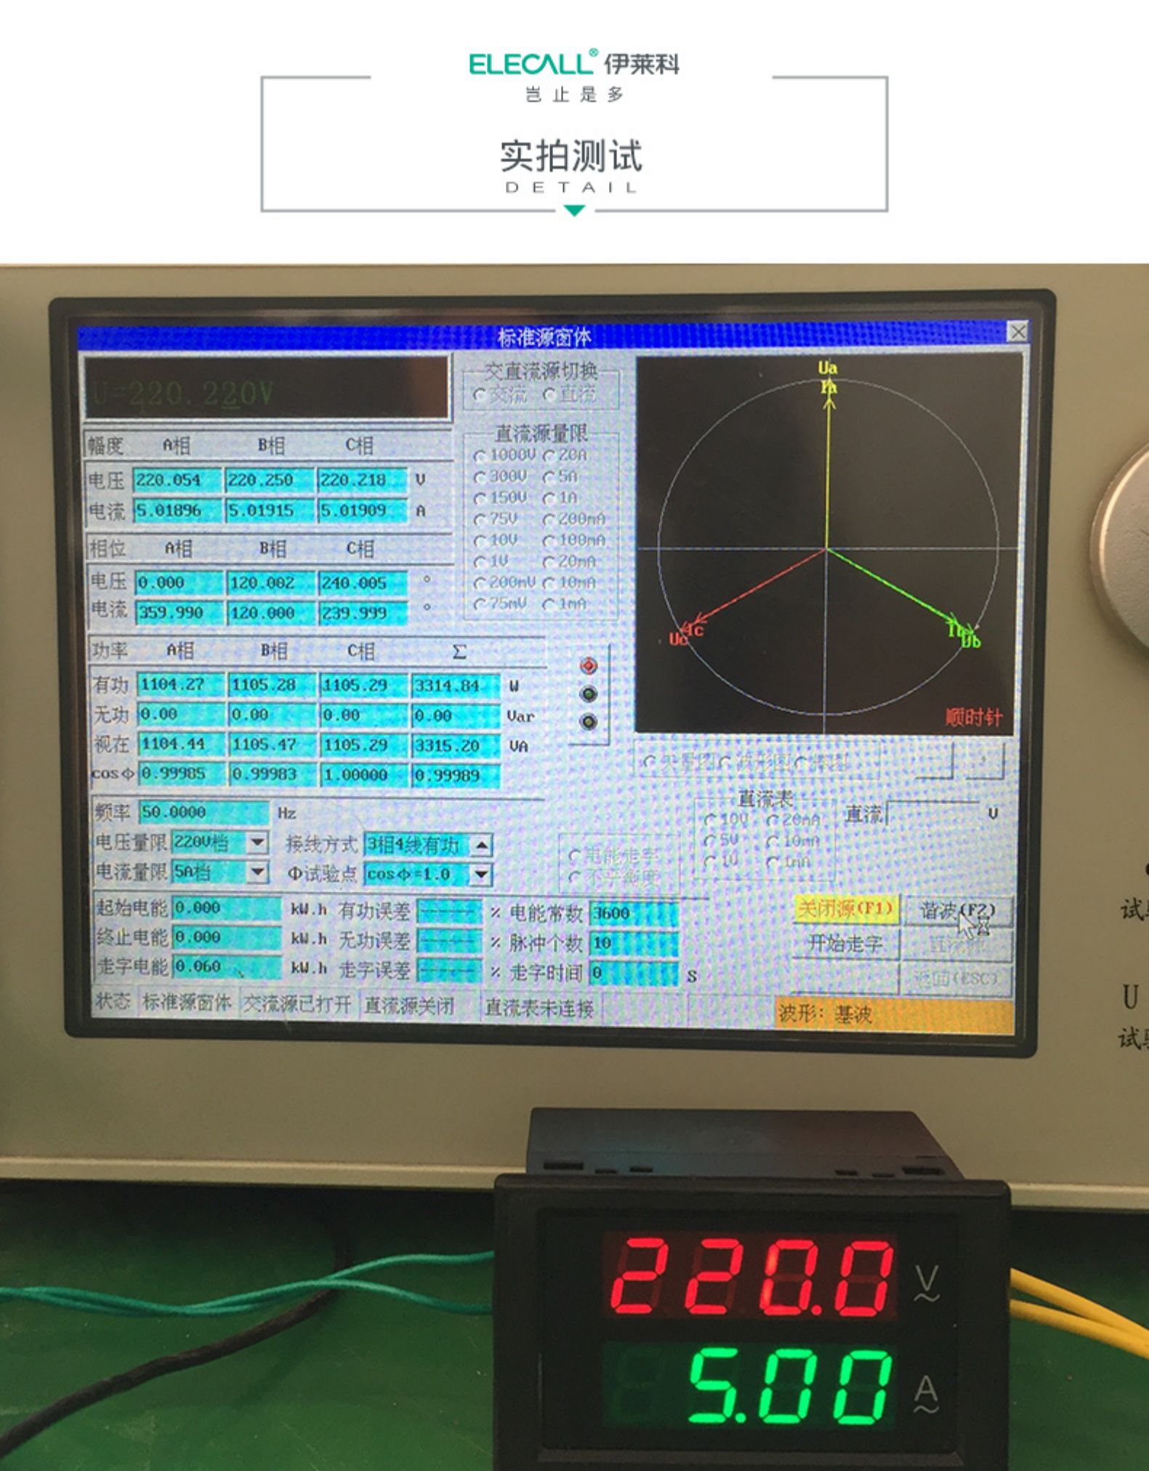The width and height of the screenshot is (1149, 1471).
Task: Select the 75mV DC range option
Action: pos(480,604)
